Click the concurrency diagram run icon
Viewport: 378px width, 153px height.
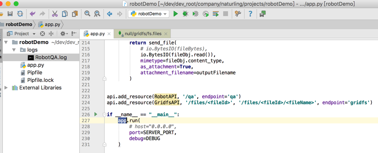click(x=216, y=14)
